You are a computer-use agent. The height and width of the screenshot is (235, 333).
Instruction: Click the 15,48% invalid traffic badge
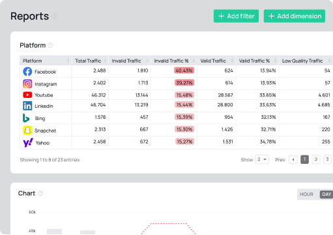[x=184, y=95]
